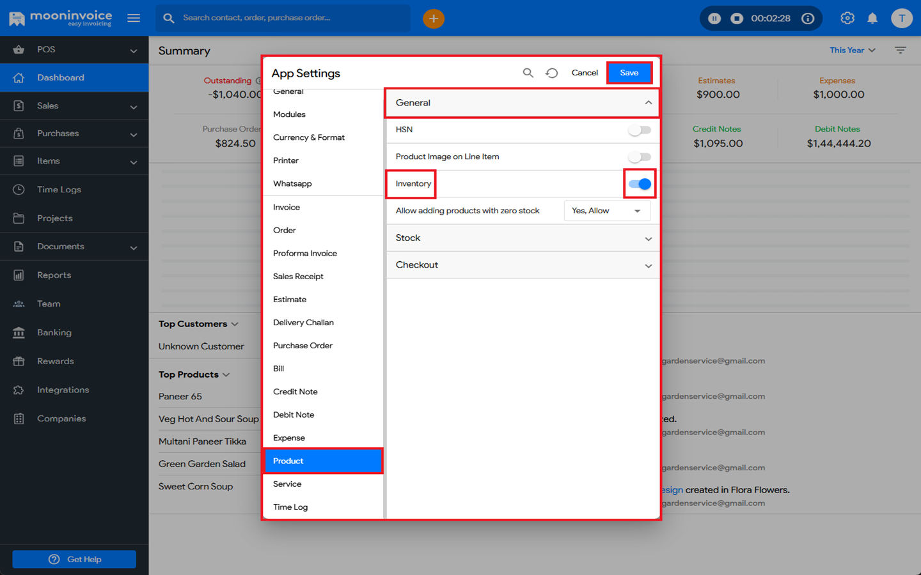921x575 pixels.
Task: Click the orange plus quick-add icon
Action: click(x=433, y=19)
